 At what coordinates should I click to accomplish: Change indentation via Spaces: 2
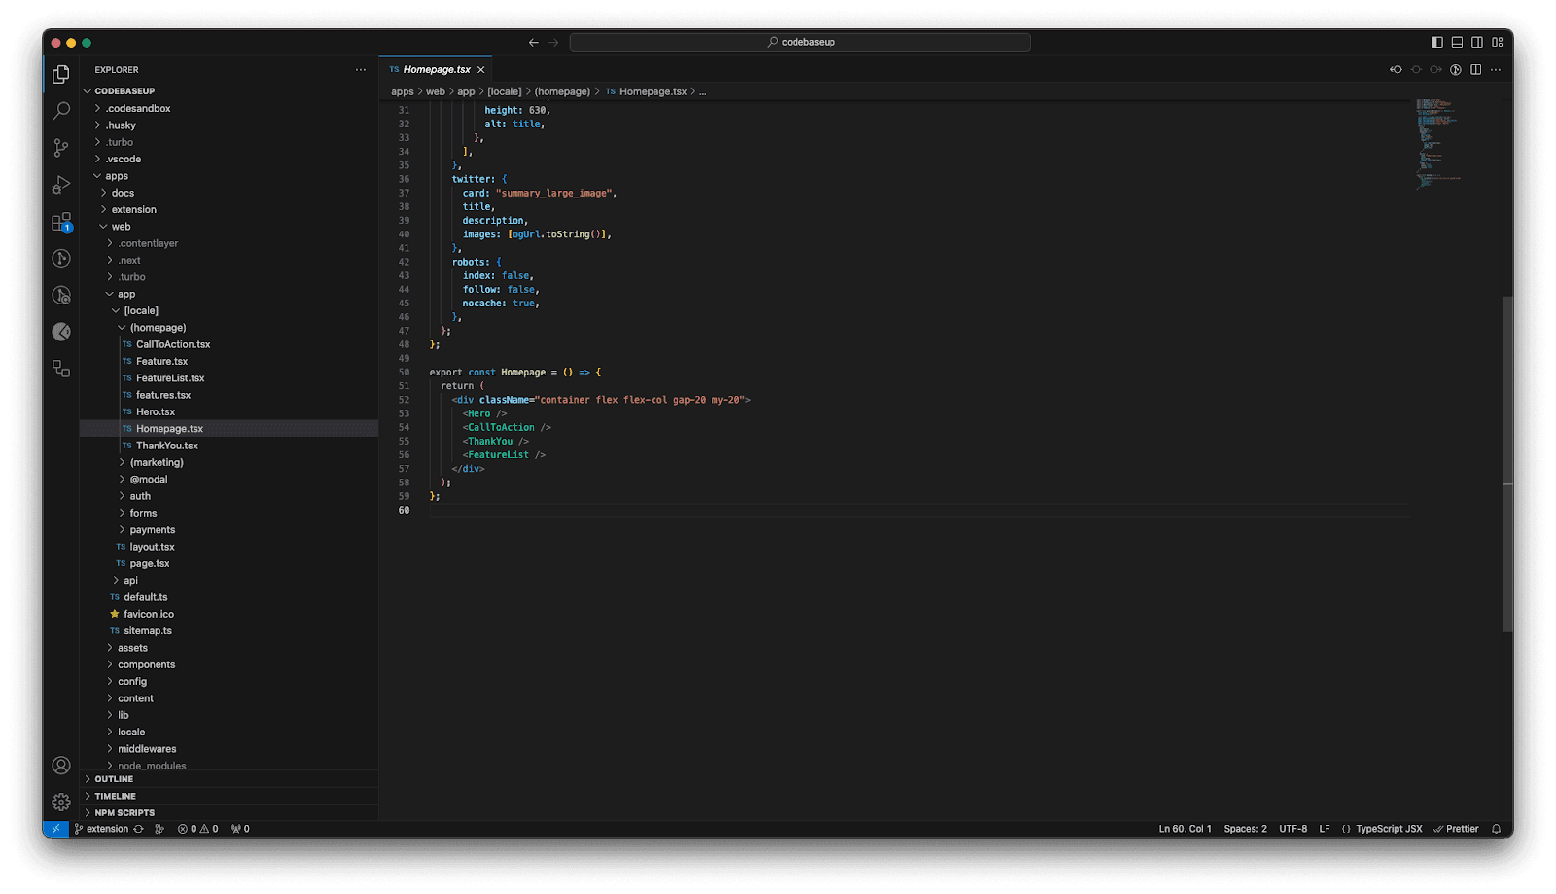[x=1245, y=829]
